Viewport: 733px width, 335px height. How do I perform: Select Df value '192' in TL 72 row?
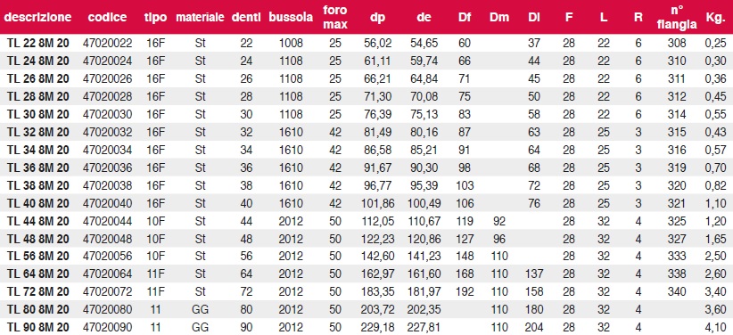(x=465, y=291)
